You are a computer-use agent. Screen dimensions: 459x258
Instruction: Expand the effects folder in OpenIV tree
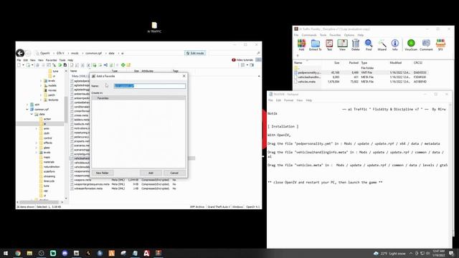tap(37, 143)
